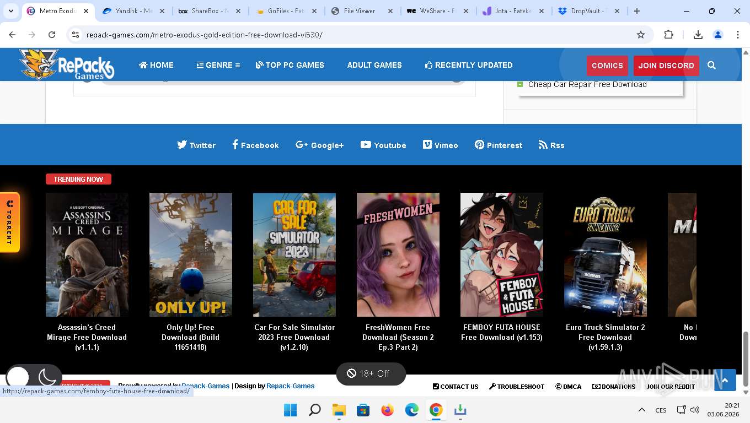Click the JOIN DISCORD button
The height and width of the screenshot is (423, 750).
pyautogui.click(x=666, y=66)
